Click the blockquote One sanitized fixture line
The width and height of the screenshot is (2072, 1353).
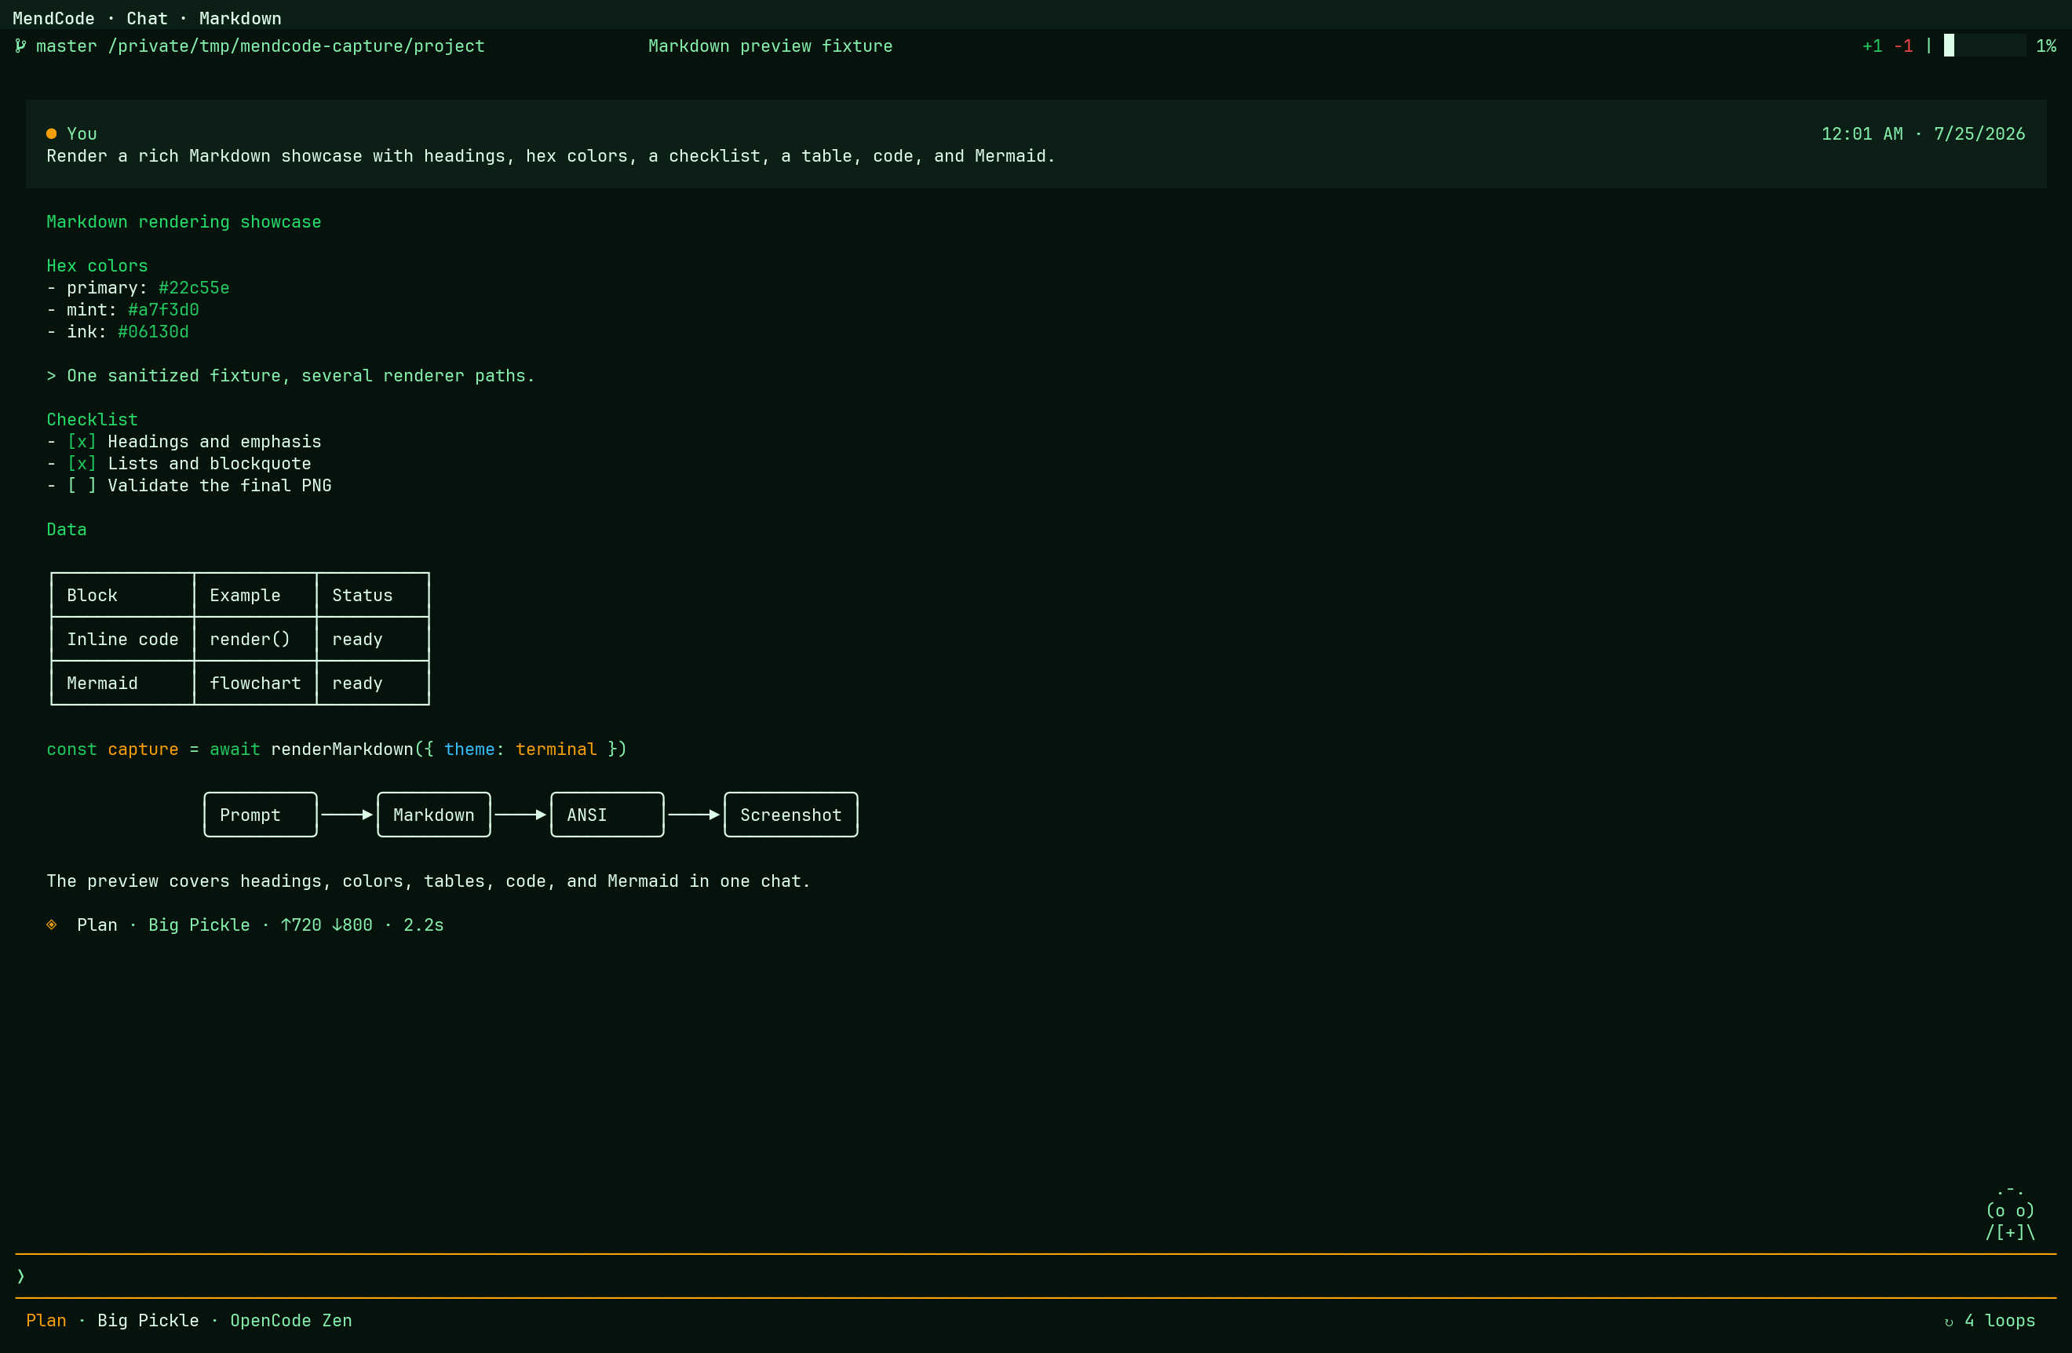(290, 375)
